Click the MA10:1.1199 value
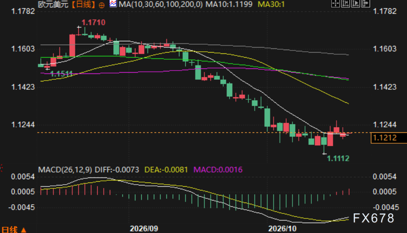Viewport: 407px width, 233px height. (x=229, y=4)
